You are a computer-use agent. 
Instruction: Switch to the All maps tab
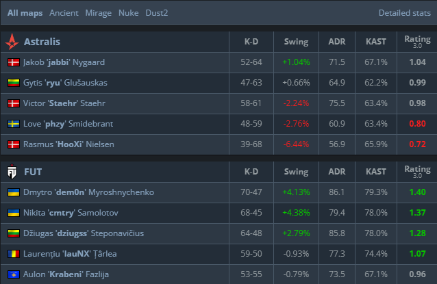23,13
